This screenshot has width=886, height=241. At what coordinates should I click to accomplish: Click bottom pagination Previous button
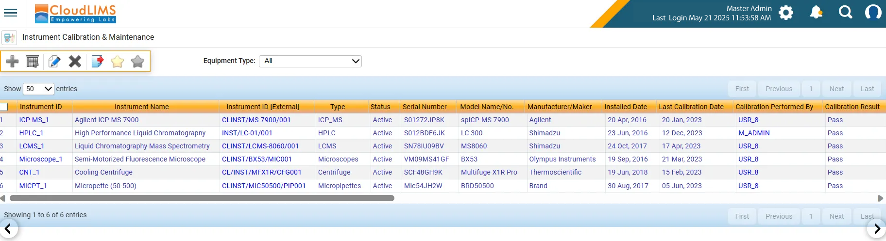(779, 216)
